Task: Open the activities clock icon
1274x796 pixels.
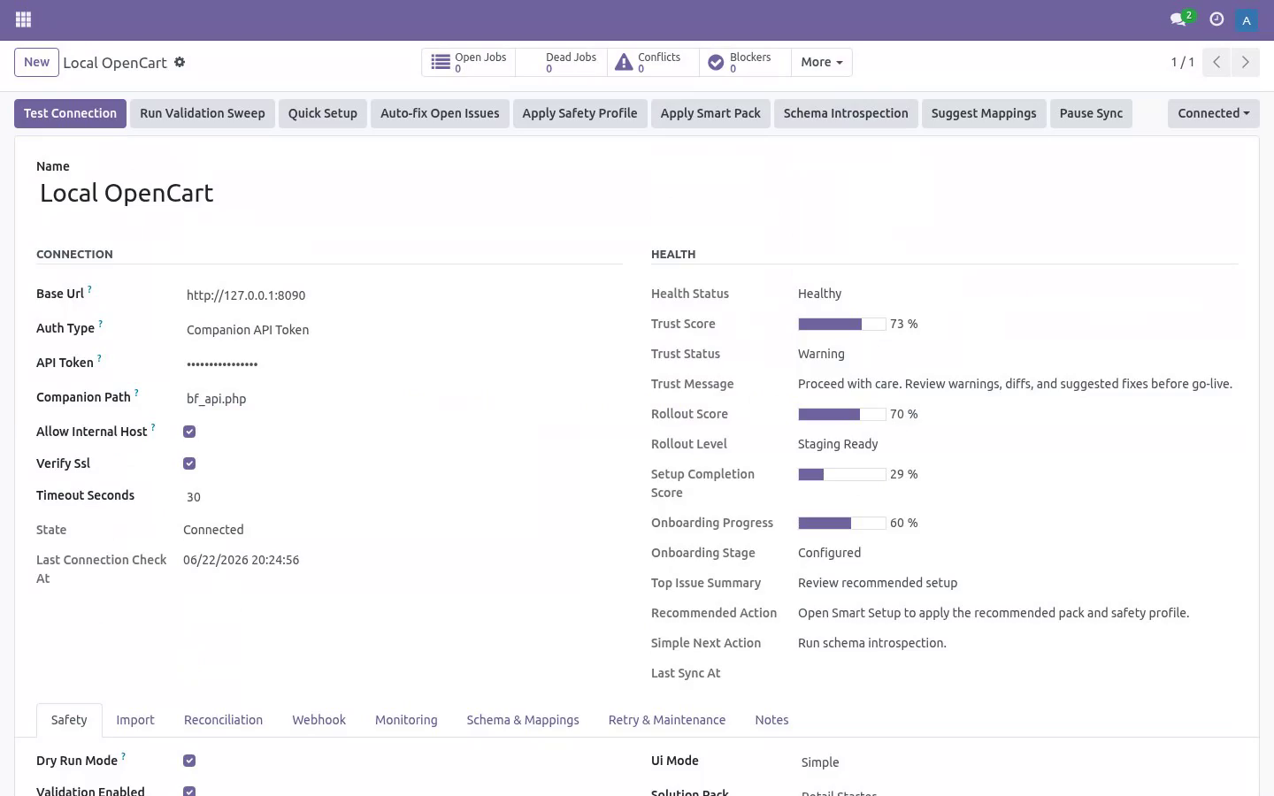Action: 1216,19
